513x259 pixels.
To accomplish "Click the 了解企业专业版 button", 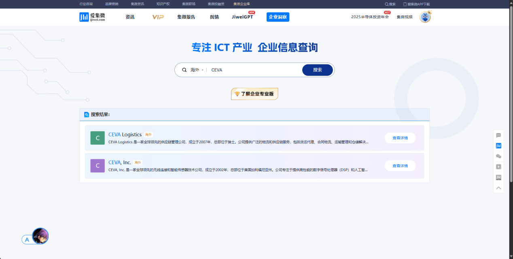I will coord(254,94).
